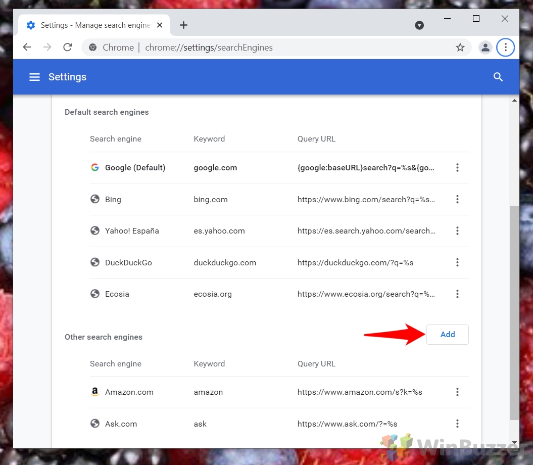Click the Google logo icon
The width and height of the screenshot is (533, 465).
tap(95, 167)
